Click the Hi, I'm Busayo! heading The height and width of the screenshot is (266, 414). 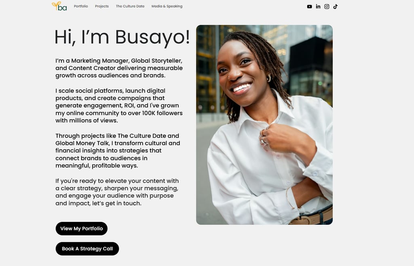122,37
